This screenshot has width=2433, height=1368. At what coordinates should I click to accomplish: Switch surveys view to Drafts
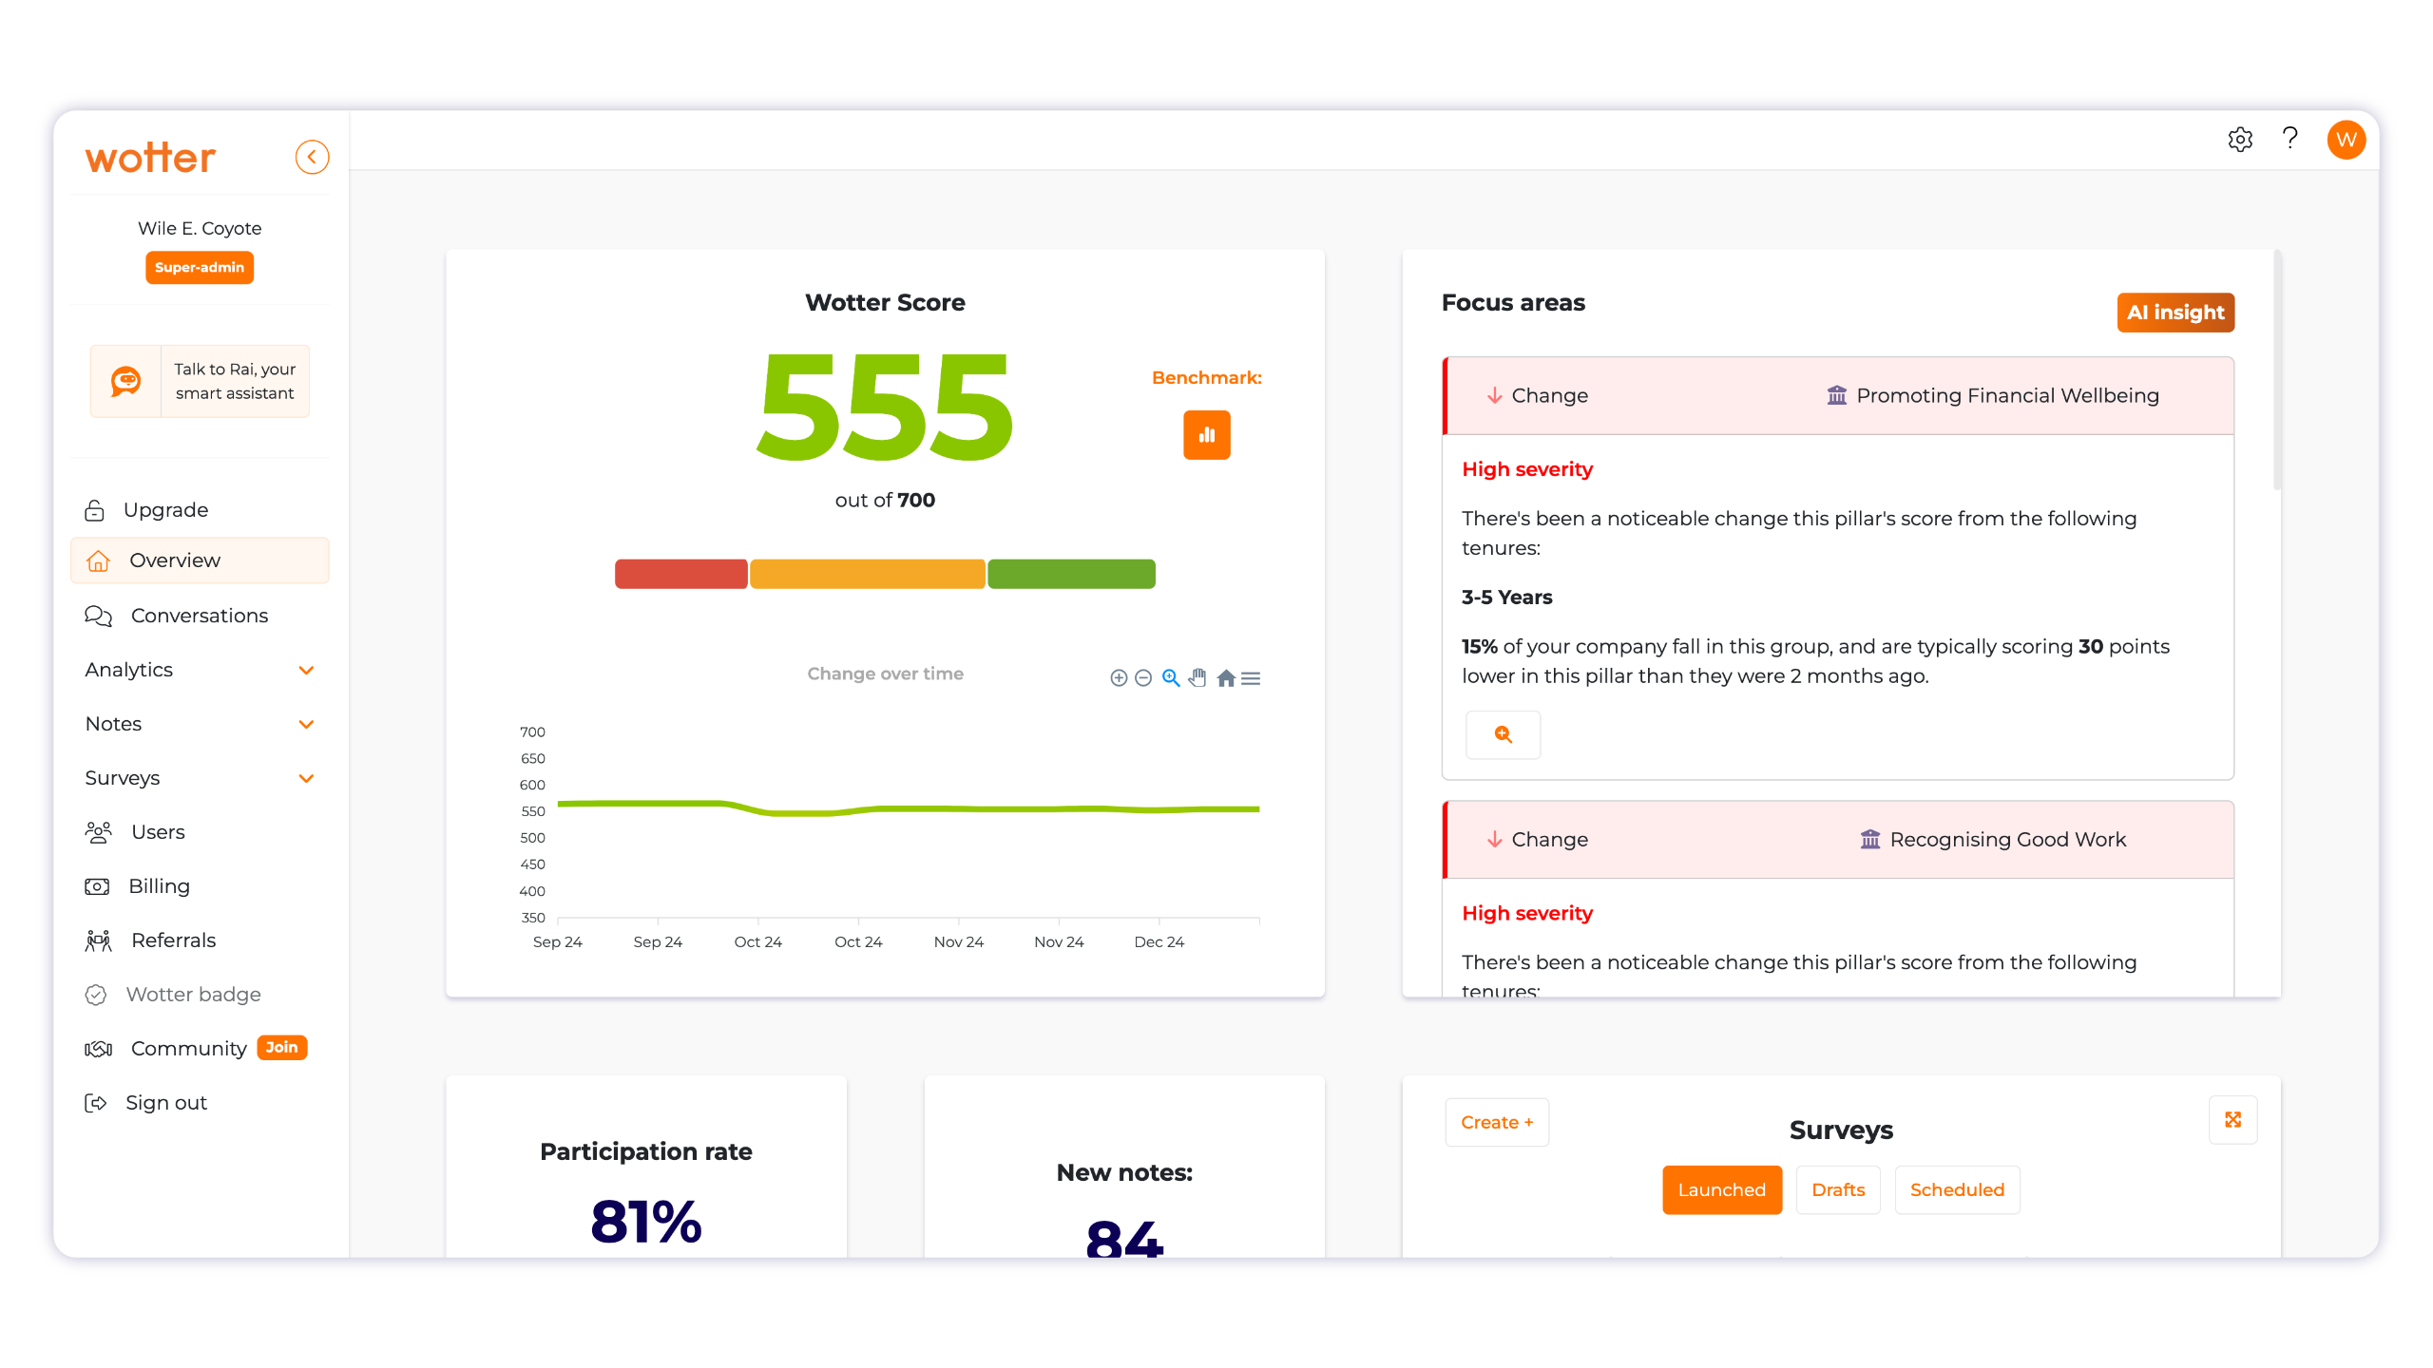1837,1189
